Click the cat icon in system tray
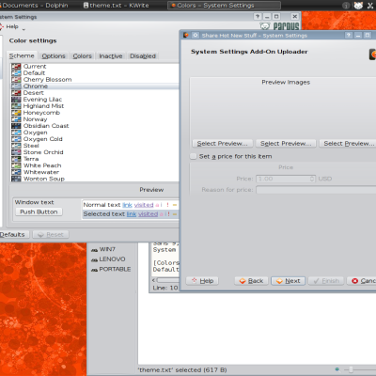This screenshot has width=376, height=376. click(x=358, y=6)
